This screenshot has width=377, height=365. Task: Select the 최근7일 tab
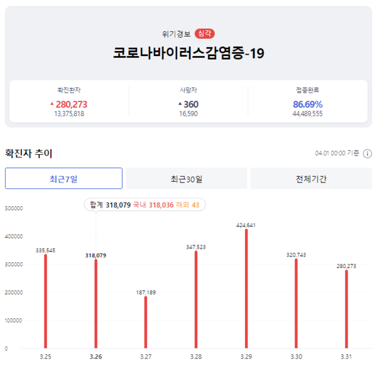63,178
